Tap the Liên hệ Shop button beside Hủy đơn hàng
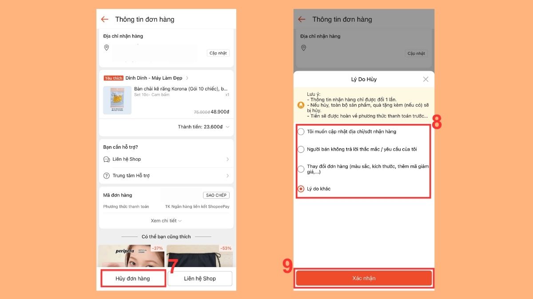The height and width of the screenshot is (299, 533). click(200, 279)
